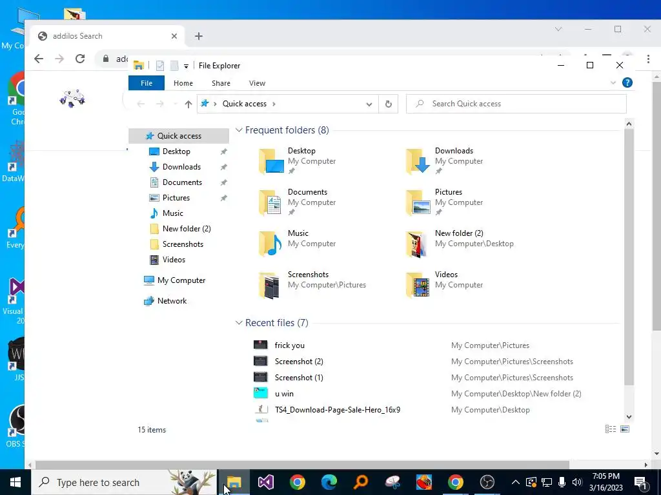Open OBS Studio from the taskbar
The image size is (661, 495).
(x=487, y=482)
